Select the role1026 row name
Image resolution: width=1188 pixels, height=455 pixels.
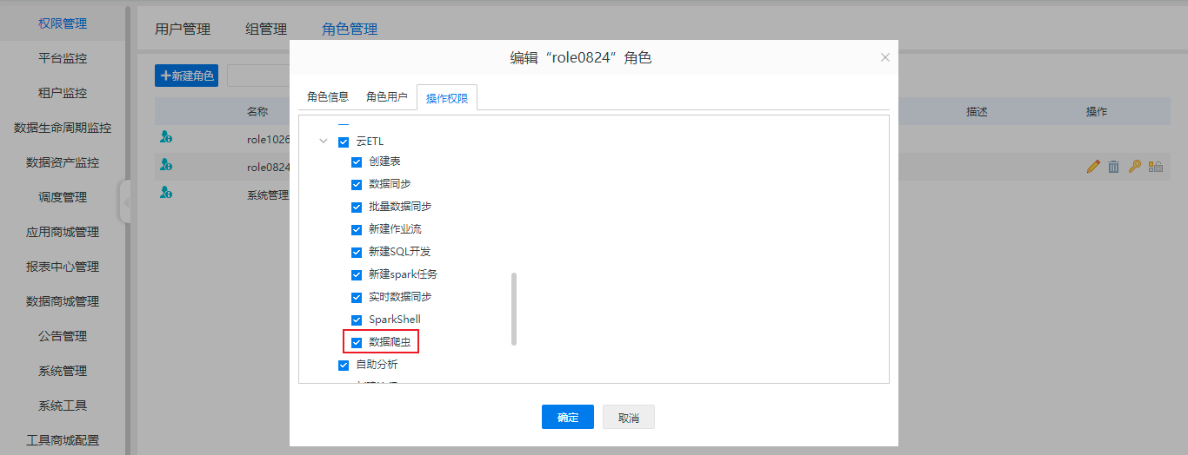pos(268,139)
